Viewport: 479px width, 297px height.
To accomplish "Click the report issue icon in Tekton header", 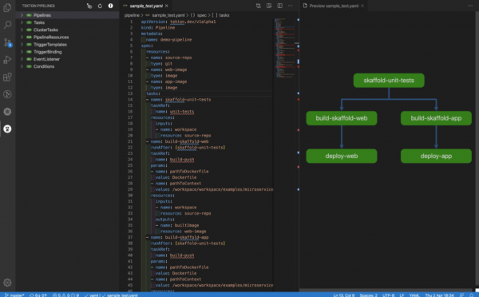I will point(111,6).
